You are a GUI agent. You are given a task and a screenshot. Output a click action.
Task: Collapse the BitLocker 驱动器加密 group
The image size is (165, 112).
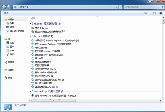pyautogui.click(x=30, y=24)
